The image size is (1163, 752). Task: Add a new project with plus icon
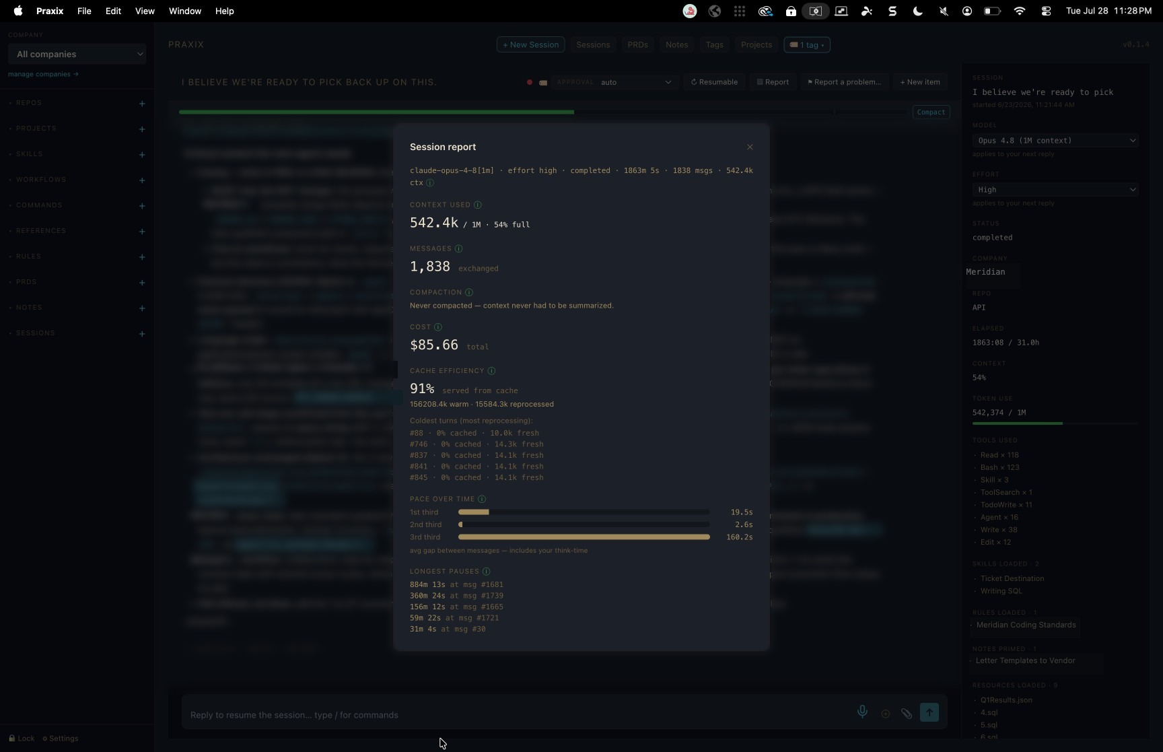coord(142,129)
